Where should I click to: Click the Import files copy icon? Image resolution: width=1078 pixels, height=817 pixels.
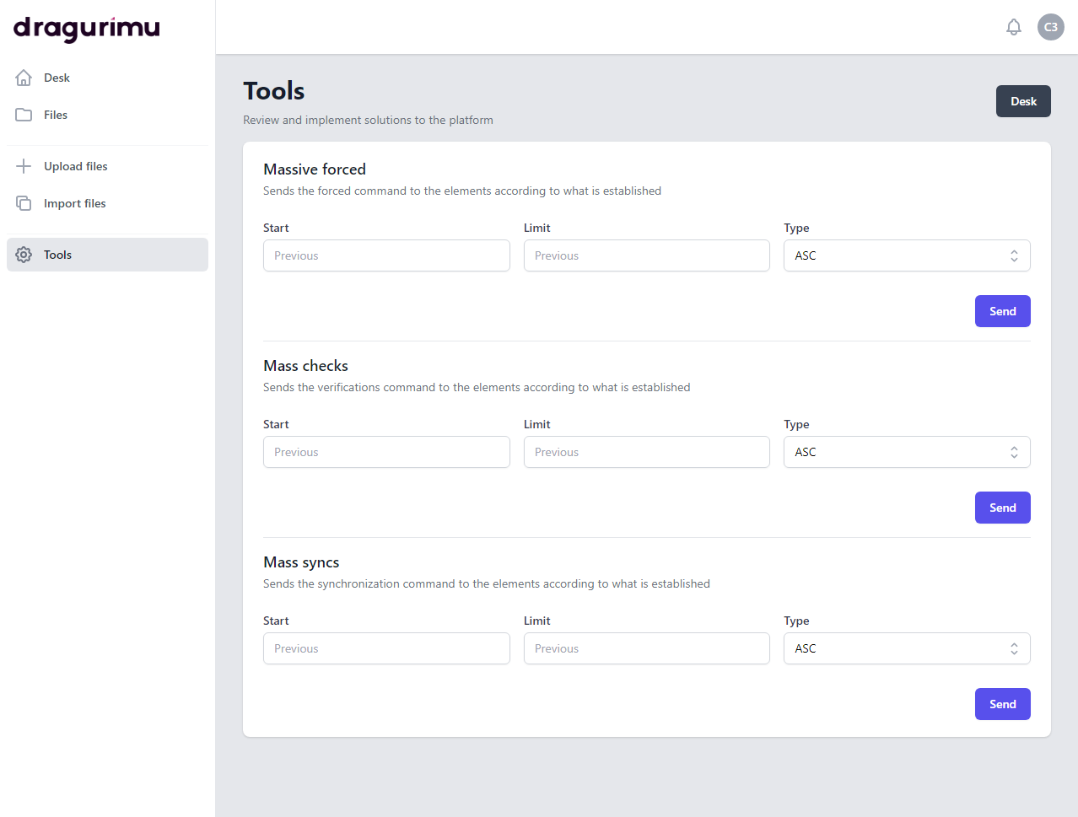(x=24, y=203)
